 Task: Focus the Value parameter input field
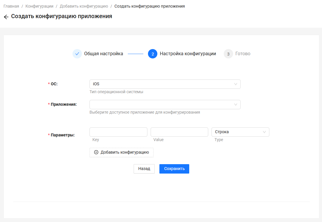(x=179, y=132)
